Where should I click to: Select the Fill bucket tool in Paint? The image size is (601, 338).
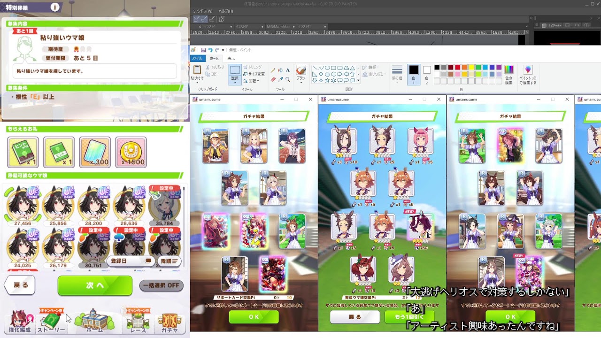(x=280, y=70)
